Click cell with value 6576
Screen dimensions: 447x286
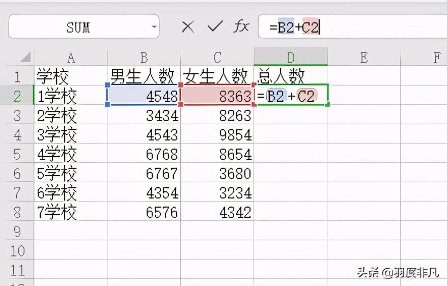tap(144, 212)
